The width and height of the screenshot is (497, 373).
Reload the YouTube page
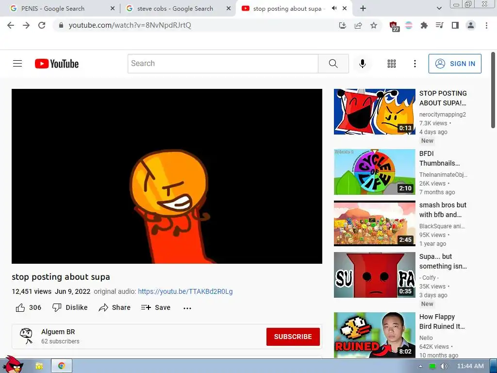[42, 25]
